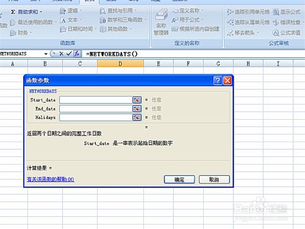Open the Name Manager (名称管理器)
This screenshot has height=229, width=305.
(x=161, y=22)
